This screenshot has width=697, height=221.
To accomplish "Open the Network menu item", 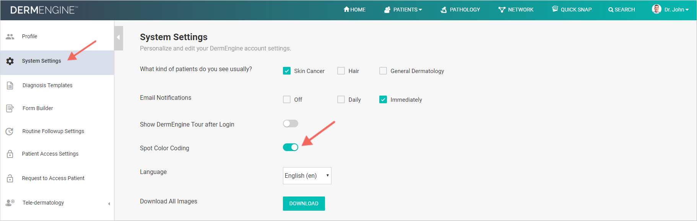I will pos(516,10).
